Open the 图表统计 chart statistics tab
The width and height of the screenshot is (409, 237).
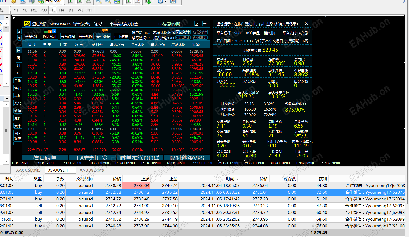[50, 37]
